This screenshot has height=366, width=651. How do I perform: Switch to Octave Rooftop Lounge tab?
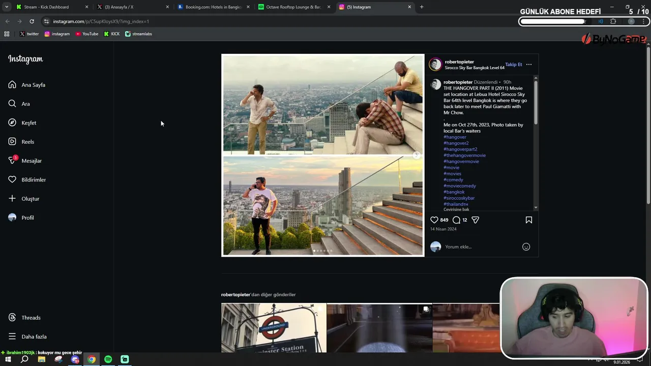pos(293,7)
